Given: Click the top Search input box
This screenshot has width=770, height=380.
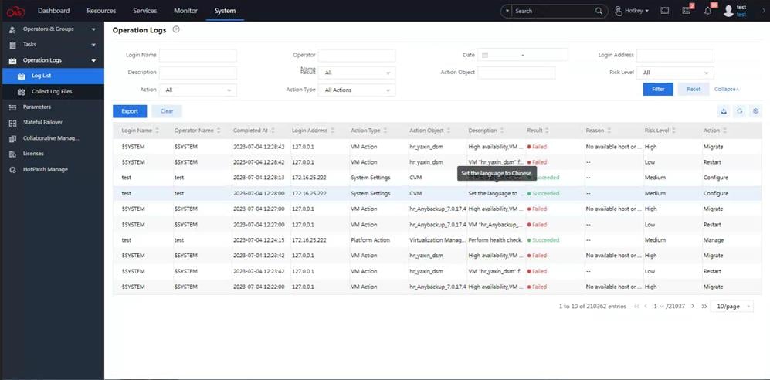Looking at the screenshot, I should pyautogui.click(x=554, y=11).
